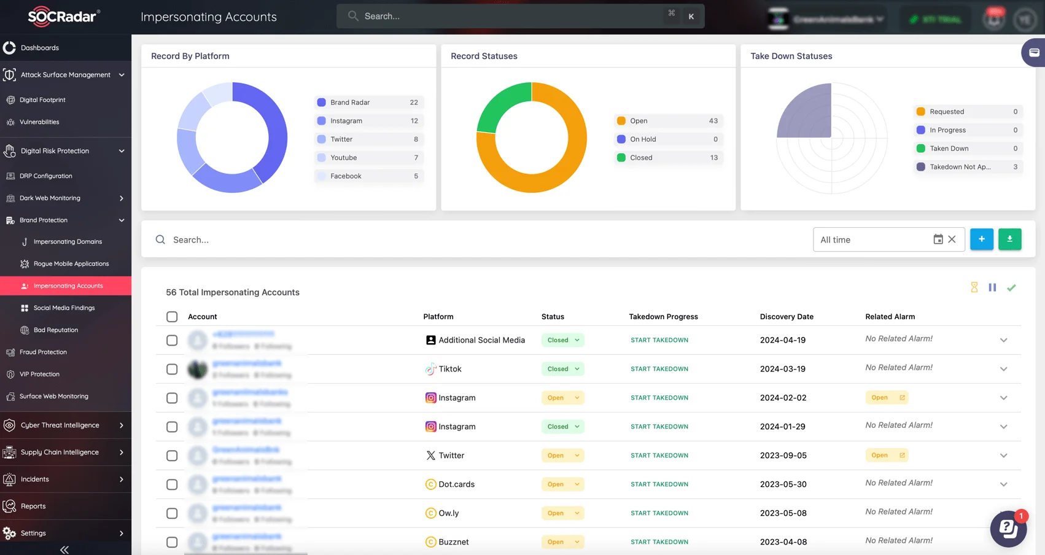The width and height of the screenshot is (1045, 555).
Task: Collapse Attack Surface Management menu
Action: point(122,75)
